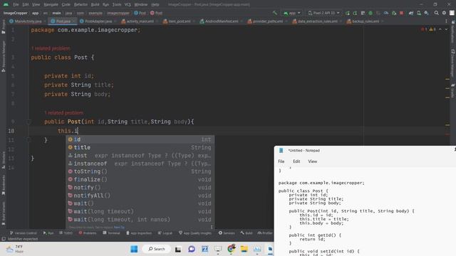Go to previous highlighted error up arrow
456x256 pixels.
pyautogui.click(x=440, y=29)
